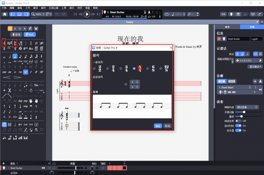This screenshot has width=264, height=175.
Task: Select the eighth note duration
Action: [20, 56]
